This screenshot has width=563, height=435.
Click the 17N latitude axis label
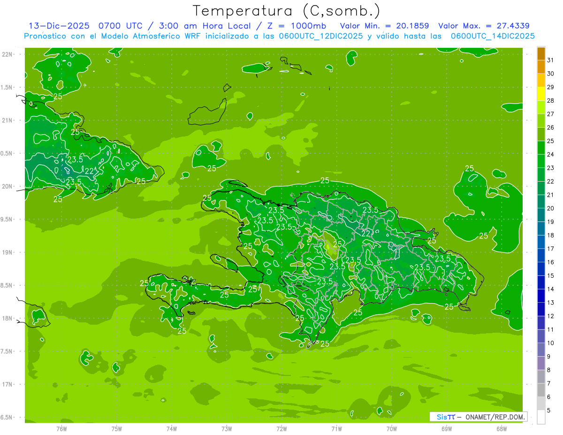click(7, 384)
